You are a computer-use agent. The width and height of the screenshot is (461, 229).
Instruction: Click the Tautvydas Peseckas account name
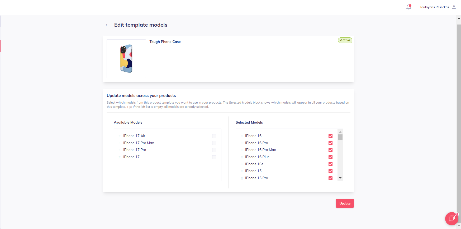tap(434, 7)
